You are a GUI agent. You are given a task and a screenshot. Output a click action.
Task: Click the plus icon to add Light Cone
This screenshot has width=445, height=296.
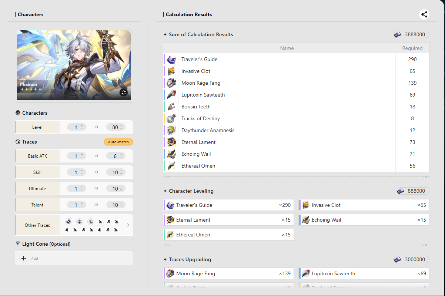[24, 258]
